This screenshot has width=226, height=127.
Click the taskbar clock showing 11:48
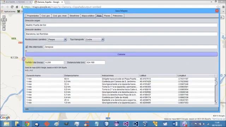[217, 124]
